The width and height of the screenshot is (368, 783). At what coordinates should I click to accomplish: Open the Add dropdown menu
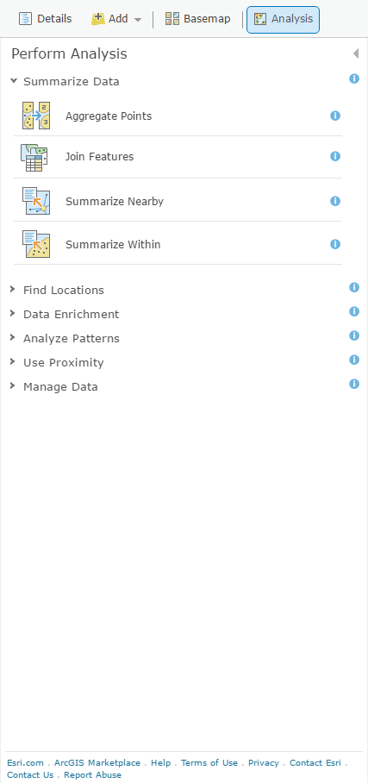point(116,19)
